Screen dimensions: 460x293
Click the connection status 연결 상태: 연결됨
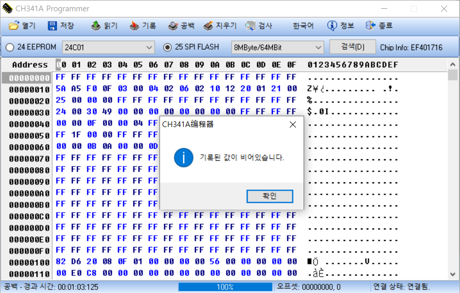[x=402, y=286]
